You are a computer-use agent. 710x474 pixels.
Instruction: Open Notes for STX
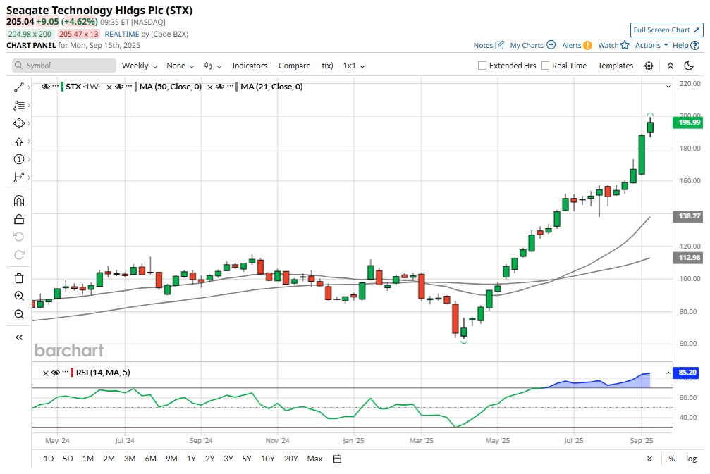pyautogui.click(x=489, y=45)
